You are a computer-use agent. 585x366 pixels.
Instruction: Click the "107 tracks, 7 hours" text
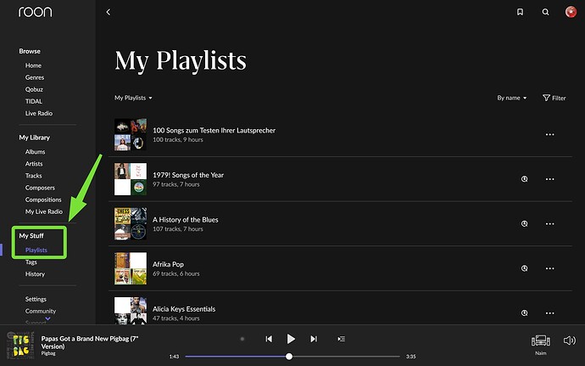click(x=178, y=229)
